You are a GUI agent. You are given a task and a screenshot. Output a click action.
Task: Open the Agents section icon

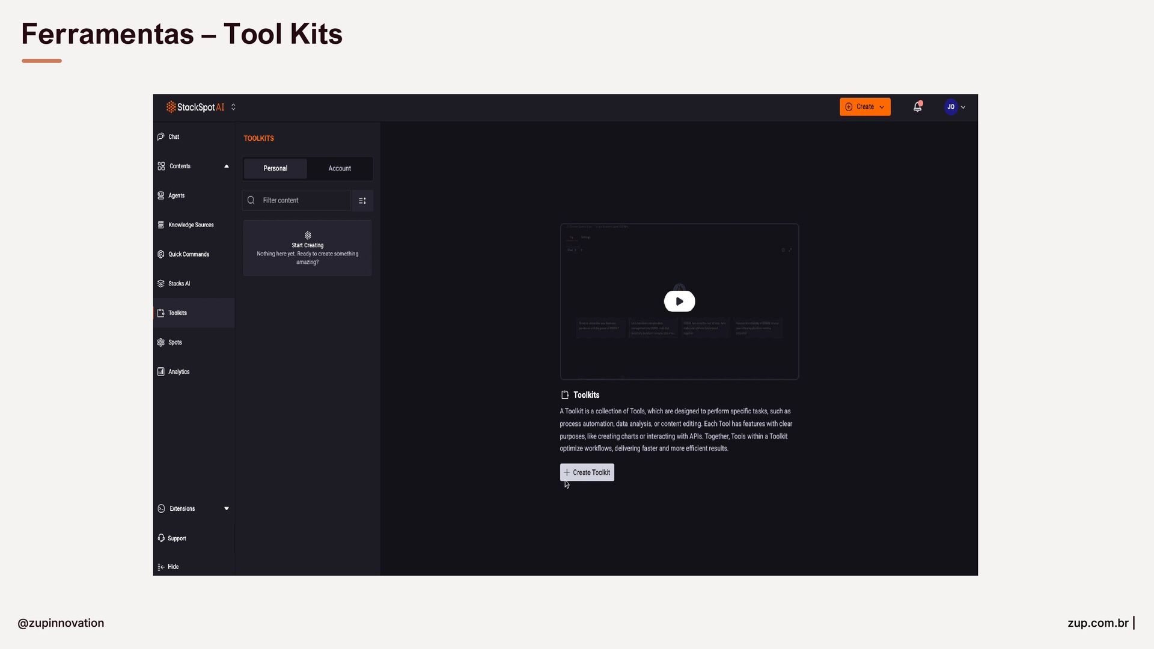160,196
